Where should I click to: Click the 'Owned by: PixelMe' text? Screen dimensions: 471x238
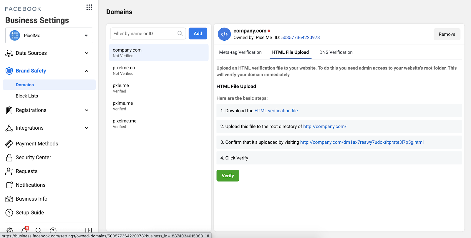(x=253, y=37)
